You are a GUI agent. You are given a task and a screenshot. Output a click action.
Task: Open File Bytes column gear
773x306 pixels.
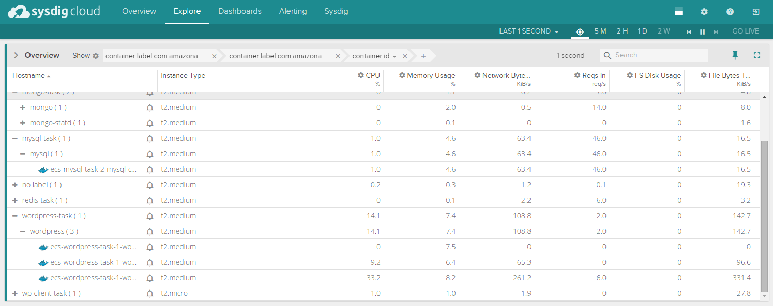[704, 75]
